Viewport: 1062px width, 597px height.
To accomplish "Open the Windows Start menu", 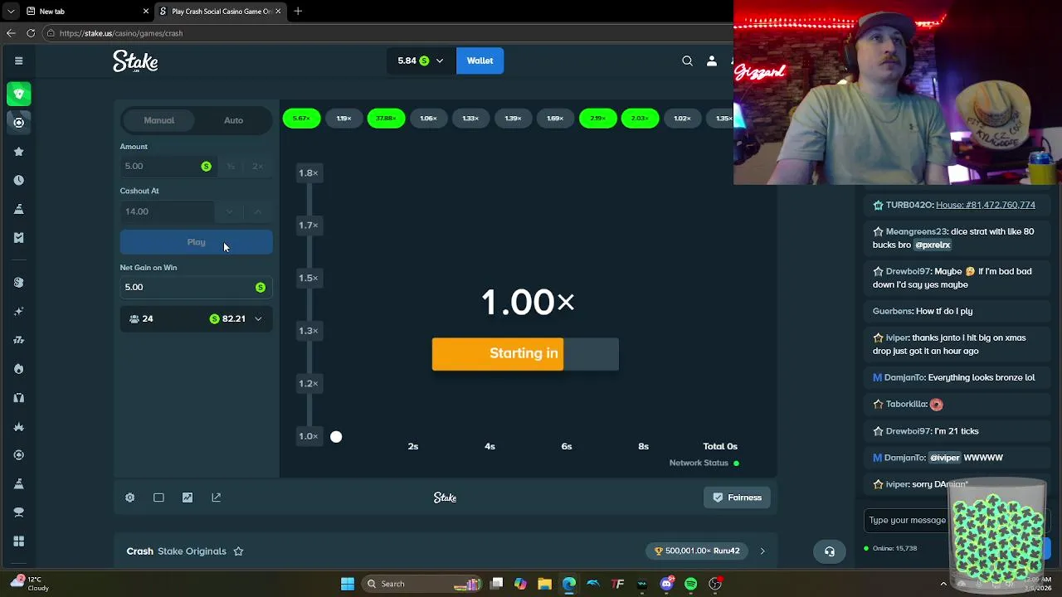I will 348,584.
